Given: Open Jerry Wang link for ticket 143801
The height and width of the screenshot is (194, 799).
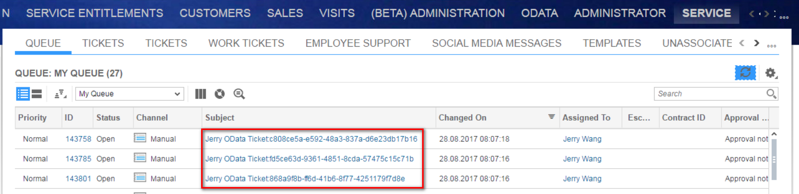Looking at the screenshot, I should coord(582,179).
